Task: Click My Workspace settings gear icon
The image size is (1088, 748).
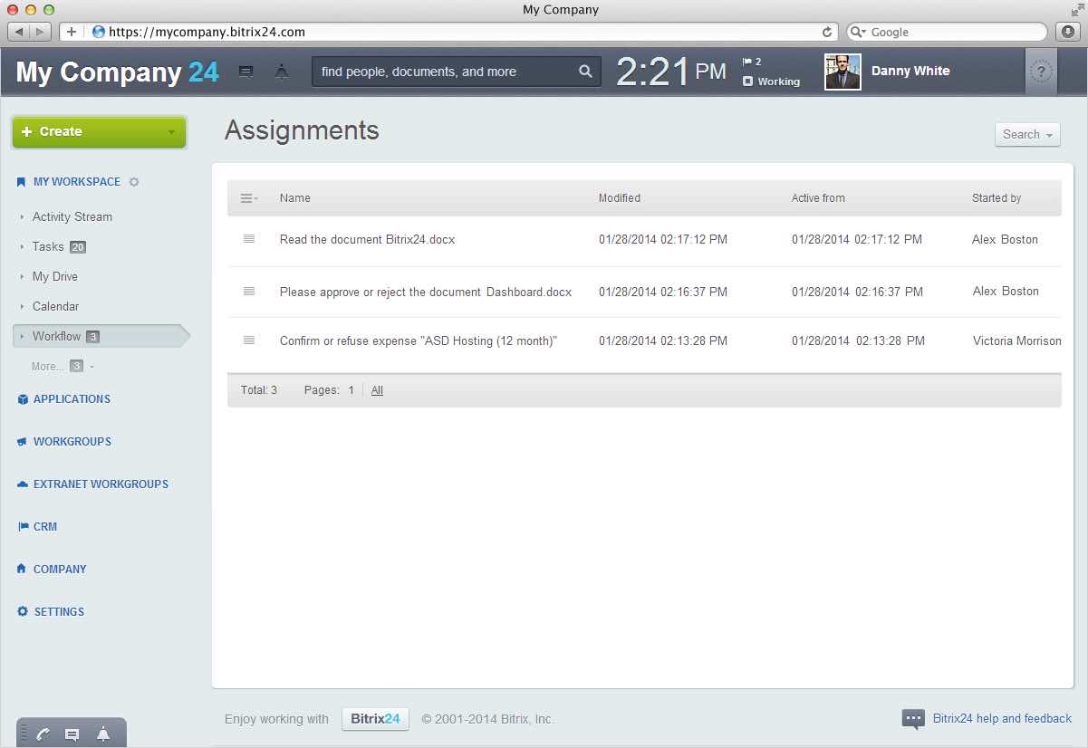Action: (134, 182)
